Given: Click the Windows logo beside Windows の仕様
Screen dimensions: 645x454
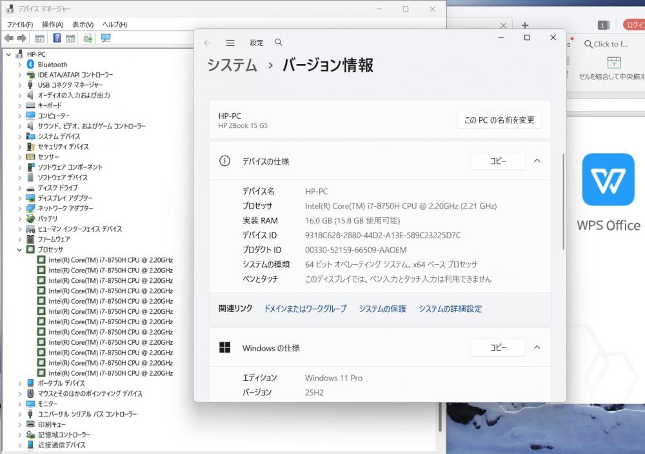Looking at the screenshot, I should pyautogui.click(x=224, y=347).
